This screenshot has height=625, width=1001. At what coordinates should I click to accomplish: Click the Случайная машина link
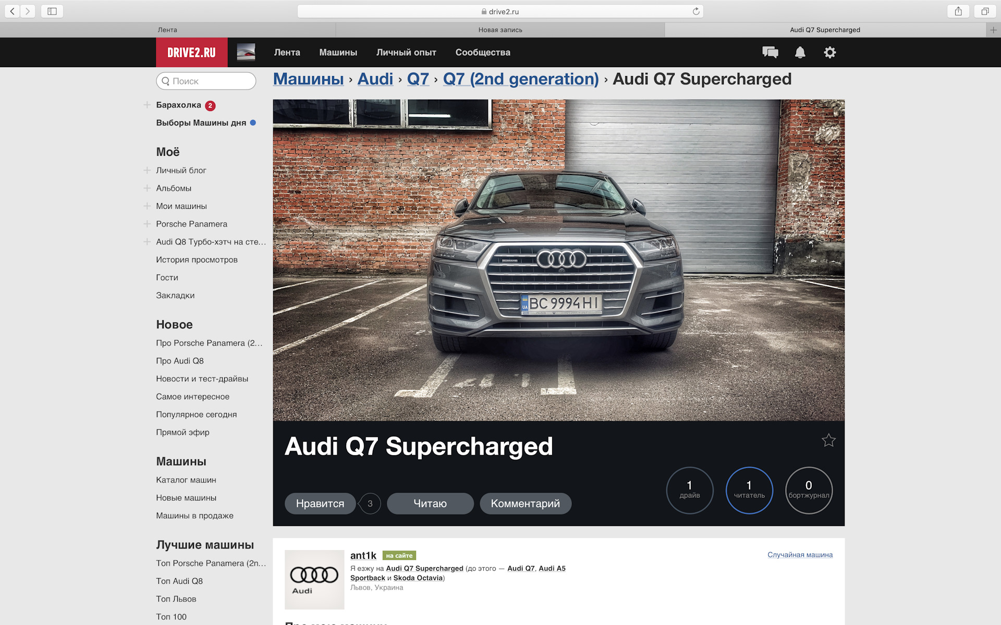pos(800,555)
